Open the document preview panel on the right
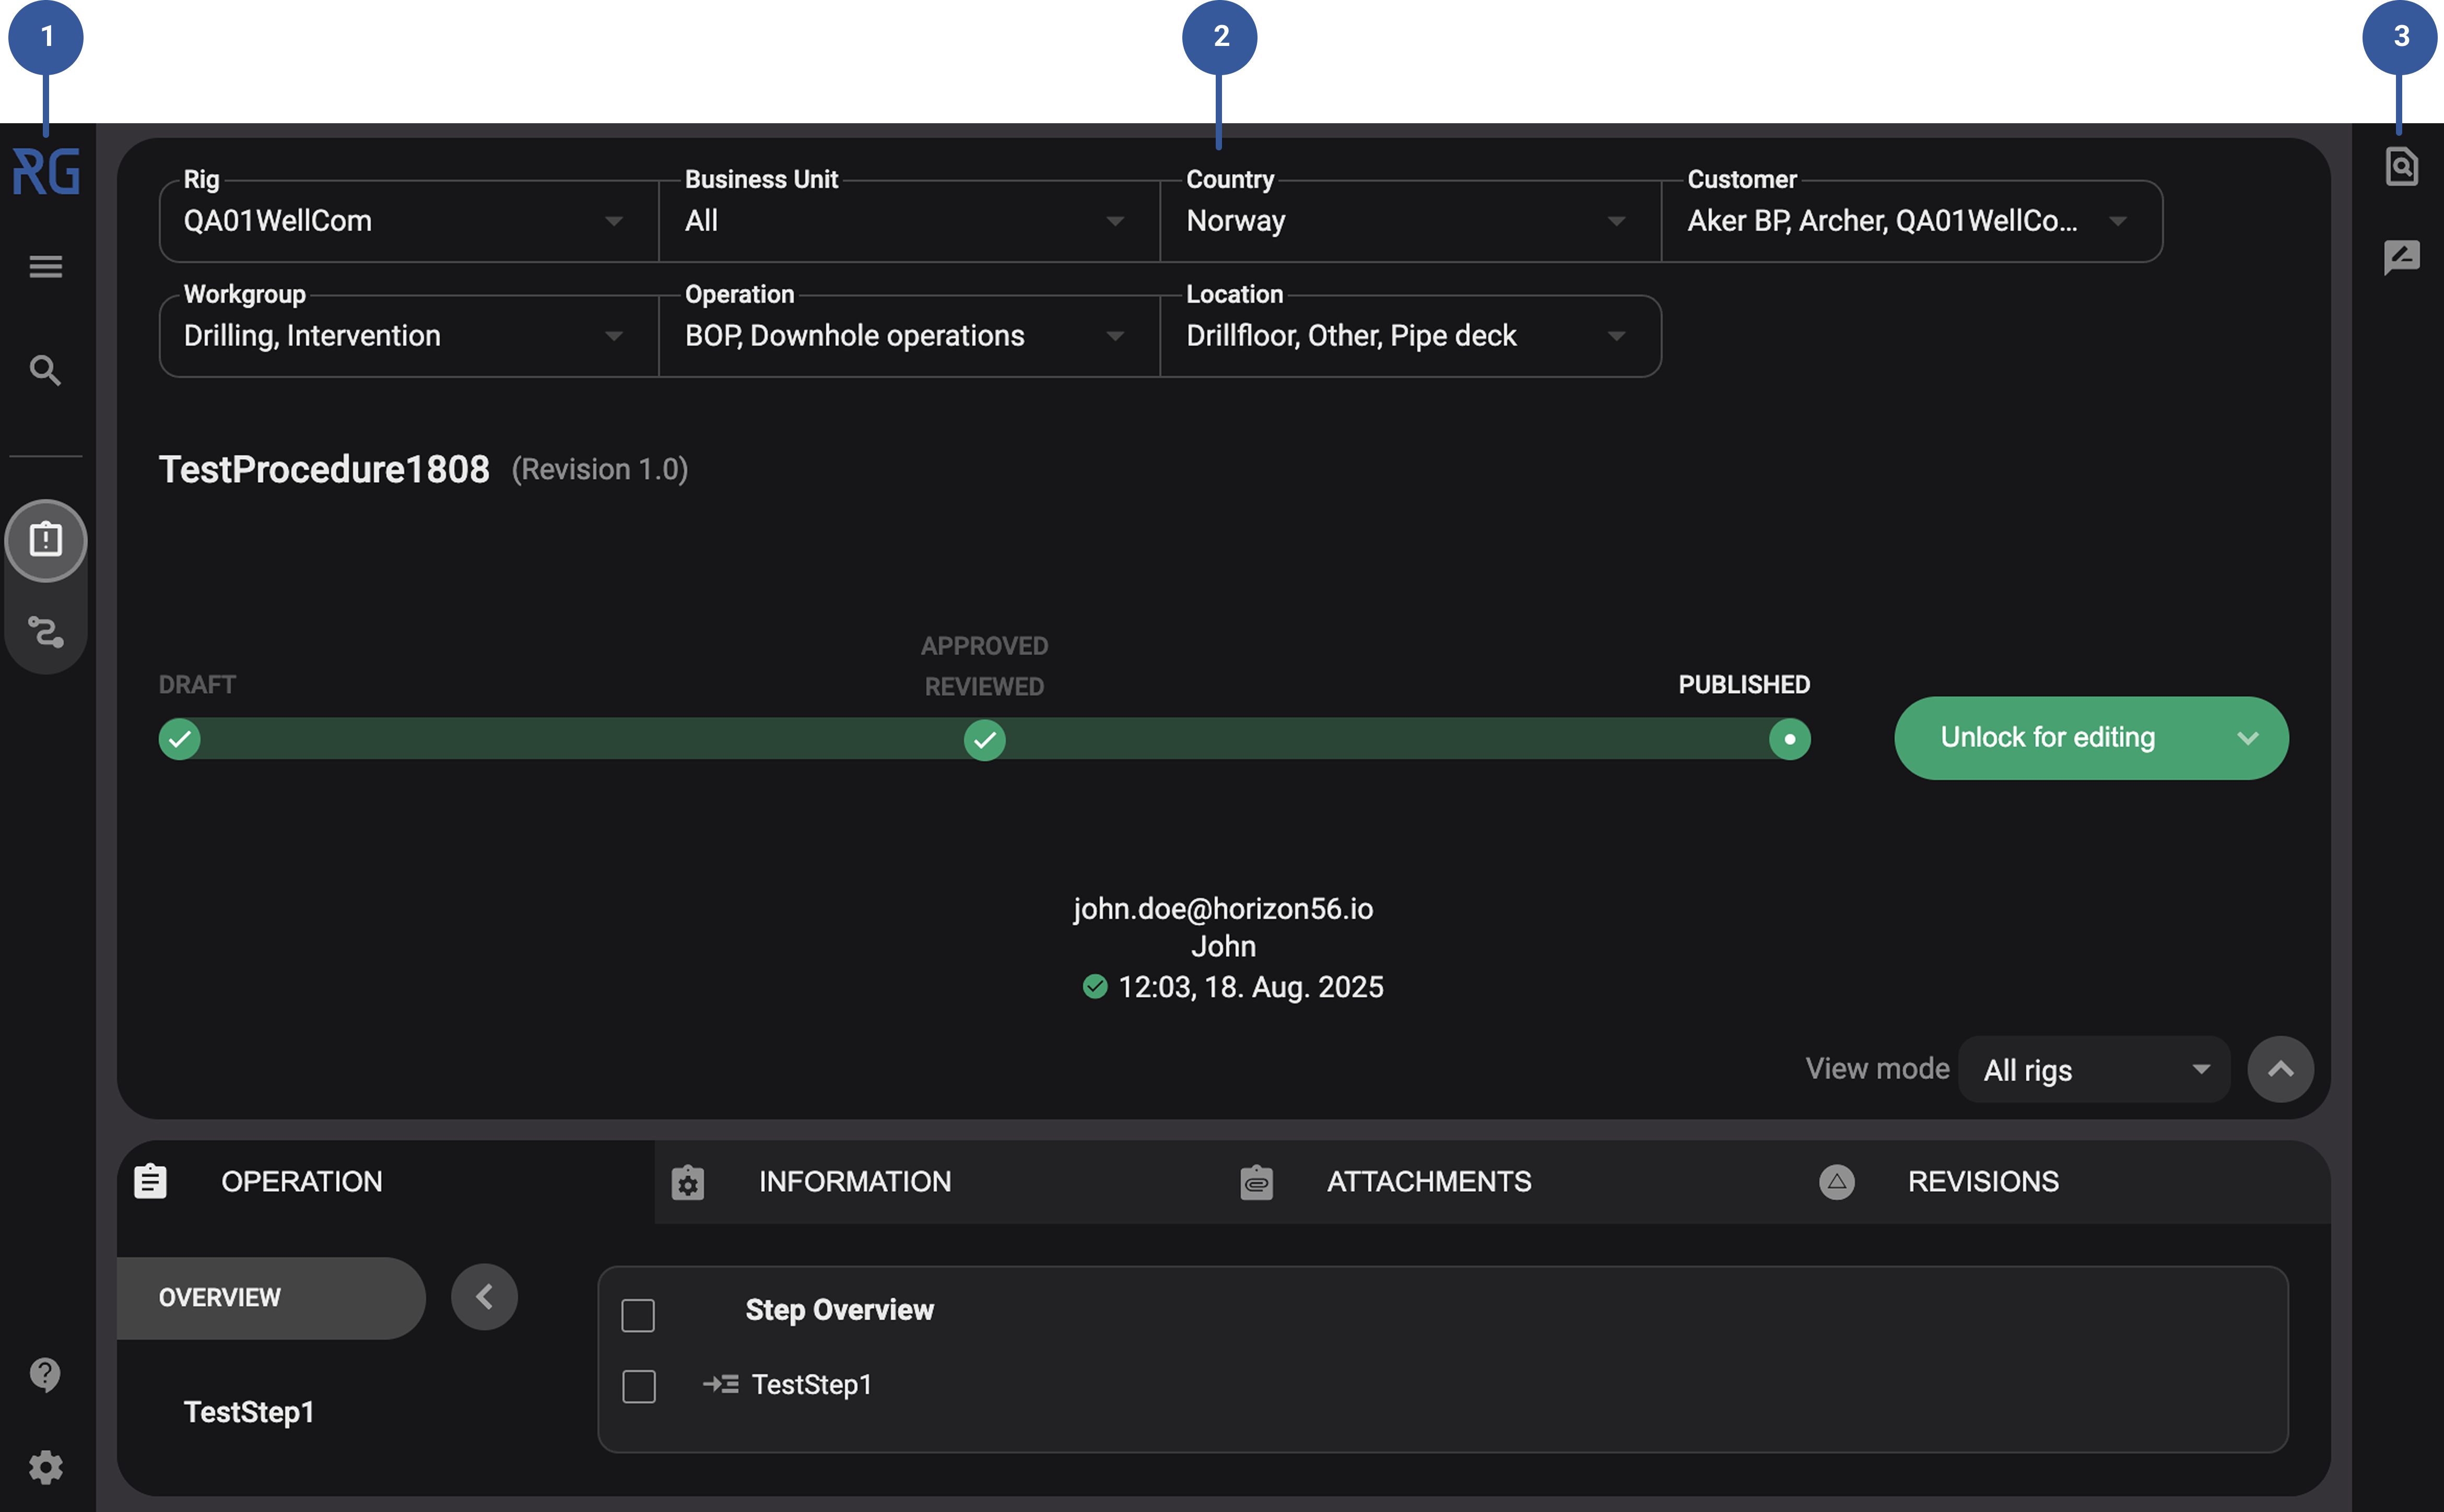The image size is (2444, 1512). tap(2403, 166)
